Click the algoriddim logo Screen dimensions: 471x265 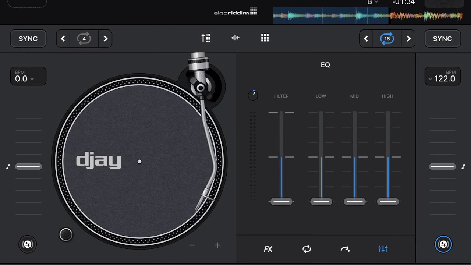point(235,12)
